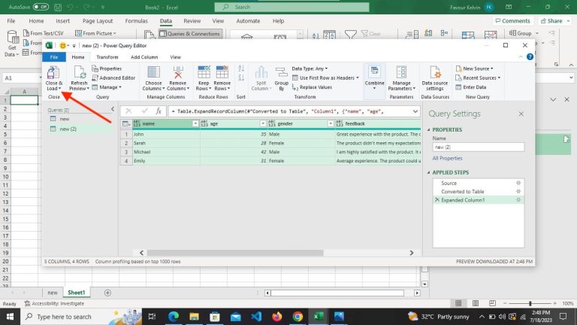Open the Add Column tab

click(x=144, y=57)
